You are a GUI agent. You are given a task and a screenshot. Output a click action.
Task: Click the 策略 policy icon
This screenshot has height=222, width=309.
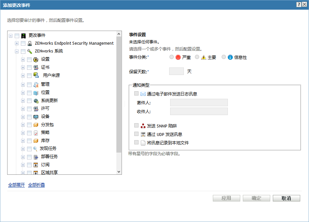click(36, 133)
